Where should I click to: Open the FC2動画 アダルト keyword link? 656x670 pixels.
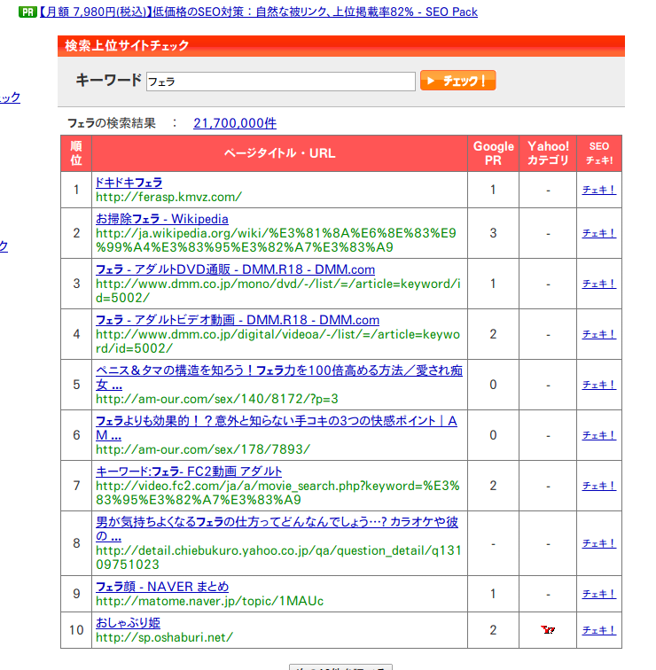[x=189, y=471]
